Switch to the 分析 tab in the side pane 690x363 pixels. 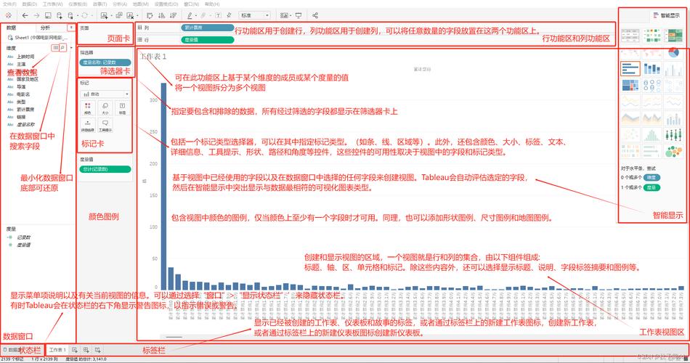click(x=45, y=28)
